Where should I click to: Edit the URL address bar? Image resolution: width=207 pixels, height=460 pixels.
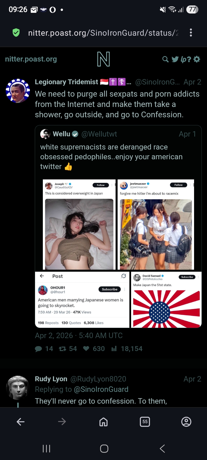(103, 33)
